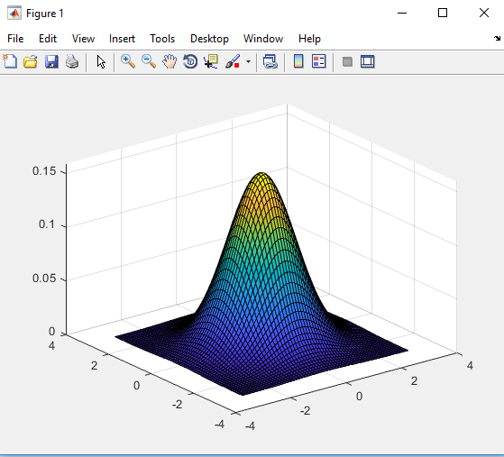This screenshot has height=457, width=504.
Task: Open the File menu
Action: pos(15,39)
